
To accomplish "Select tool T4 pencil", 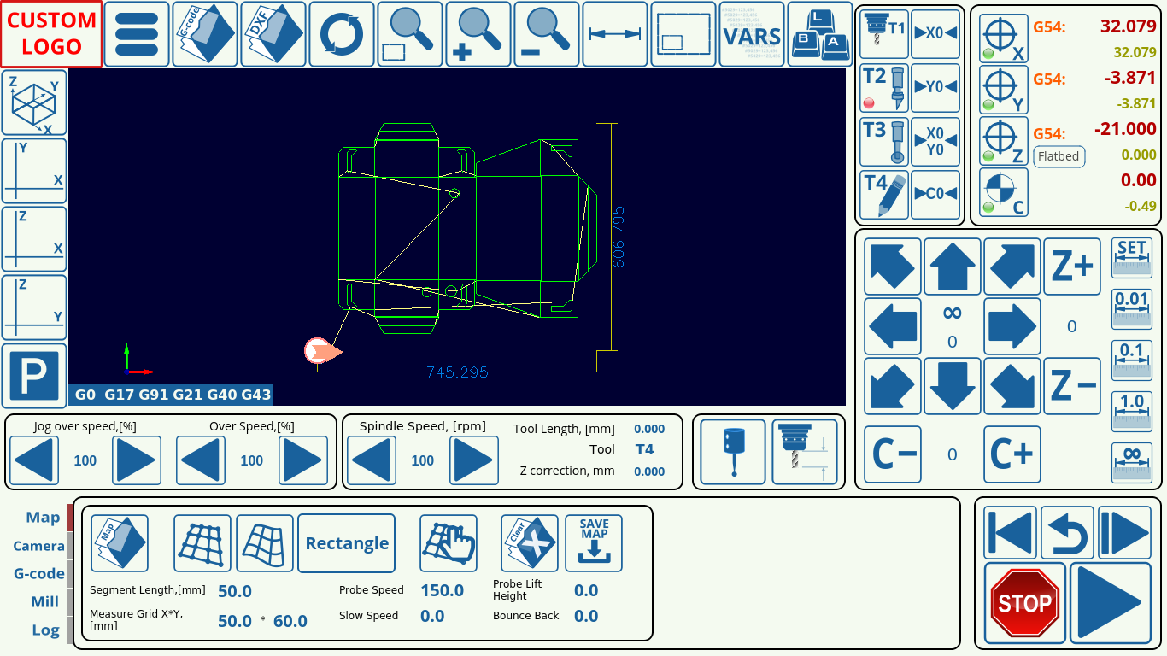I will tap(884, 195).
